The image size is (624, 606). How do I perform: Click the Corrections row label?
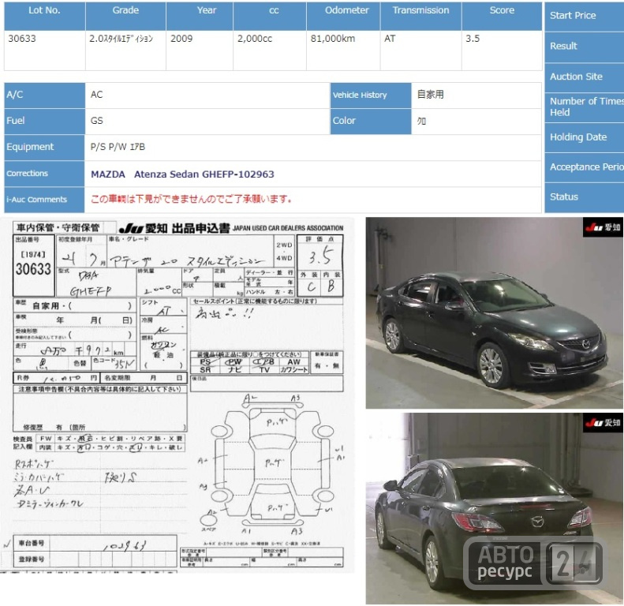pyautogui.click(x=44, y=174)
